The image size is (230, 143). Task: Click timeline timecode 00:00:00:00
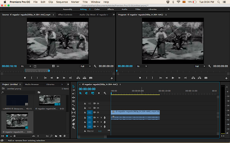tap(87, 89)
